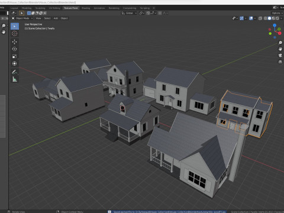Select the Rotate tool
284x213 pixels.
click(x=14, y=49)
